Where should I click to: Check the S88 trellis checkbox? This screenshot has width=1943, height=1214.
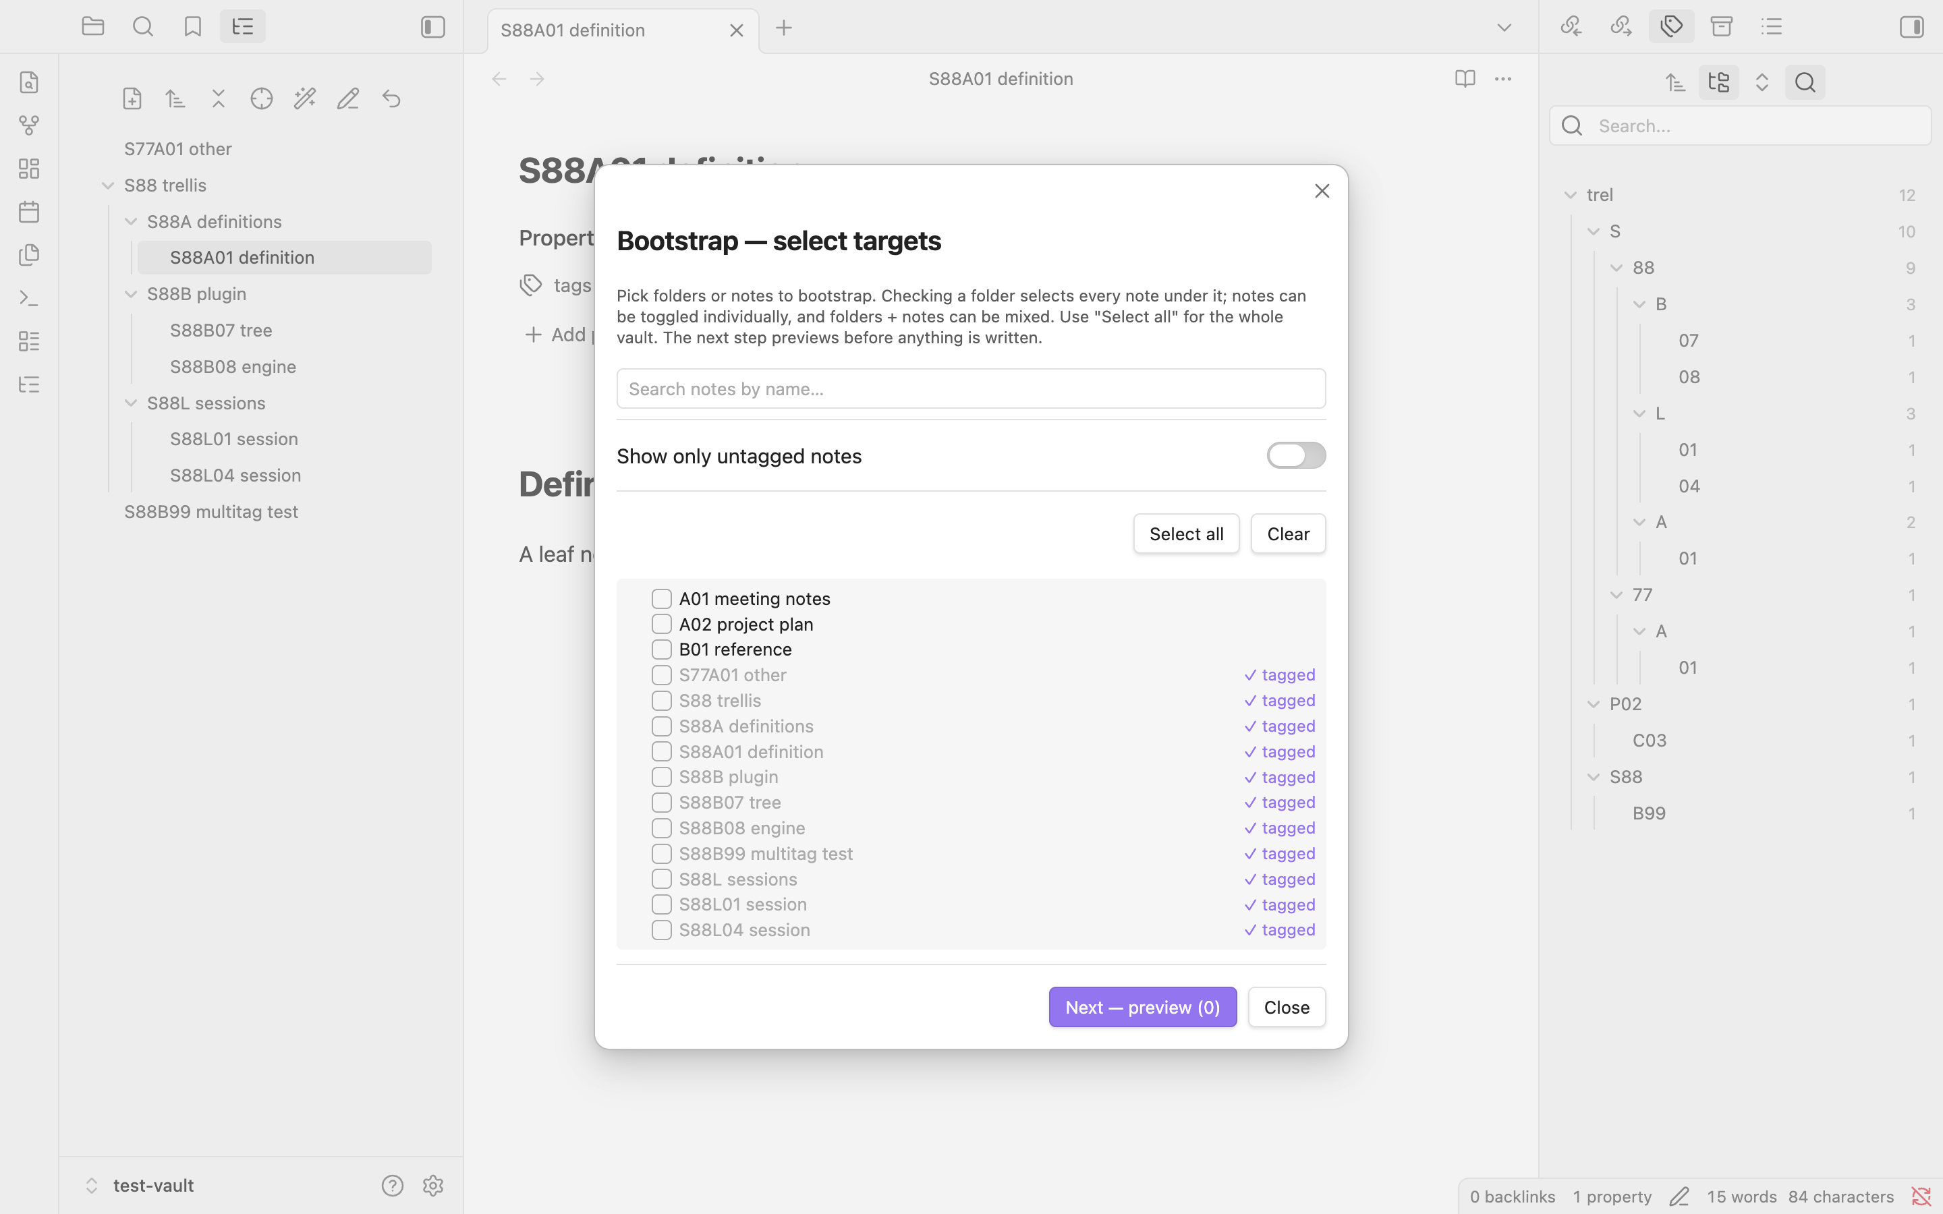click(662, 701)
